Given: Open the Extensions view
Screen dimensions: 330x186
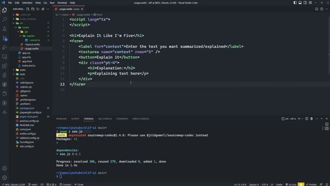Looking at the screenshot, I should 5,66.
